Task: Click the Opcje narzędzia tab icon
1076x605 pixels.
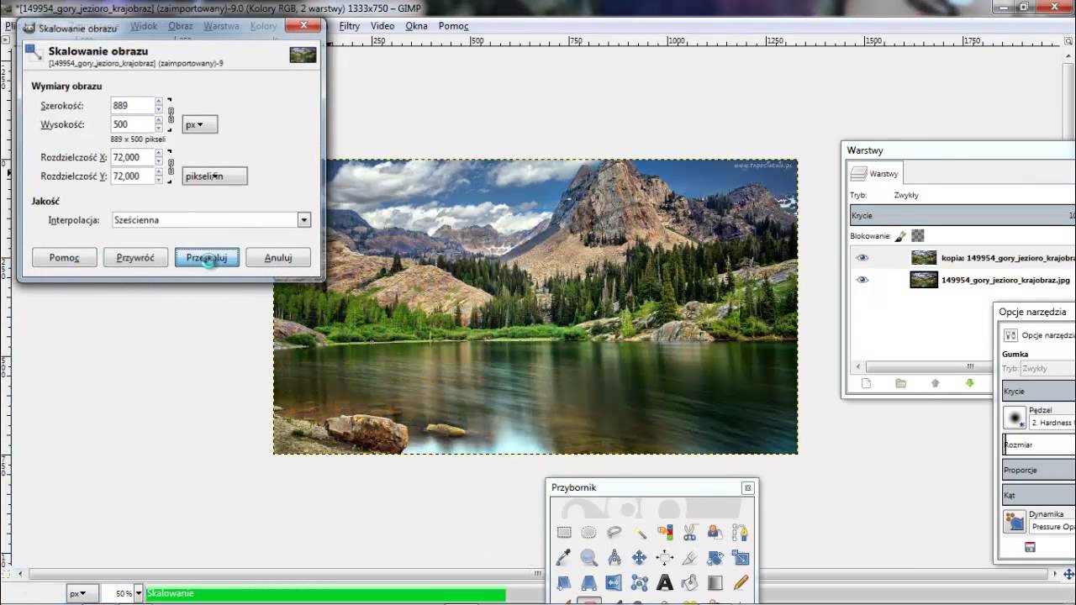Action: pyautogui.click(x=1010, y=335)
